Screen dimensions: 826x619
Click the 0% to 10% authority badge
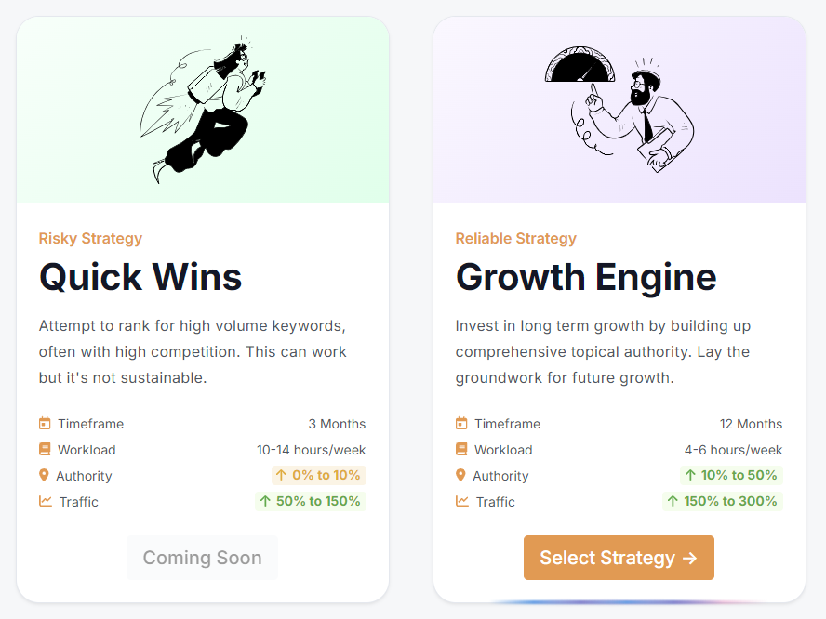[318, 475]
